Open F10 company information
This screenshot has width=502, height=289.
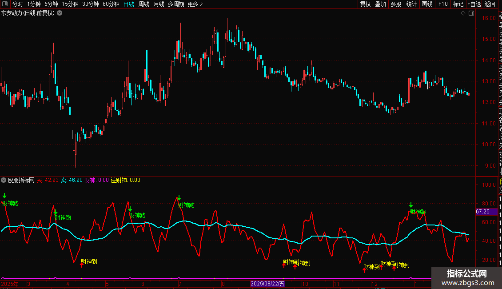(x=443, y=4)
